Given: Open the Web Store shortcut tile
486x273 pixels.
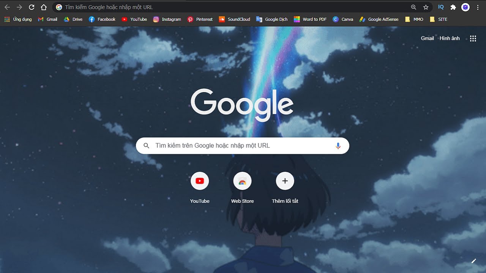Looking at the screenshot, I should [x=242, y=188].
